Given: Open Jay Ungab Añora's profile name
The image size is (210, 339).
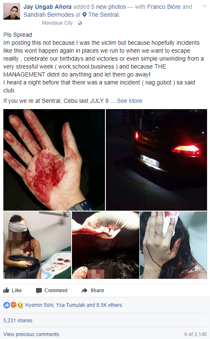Looking at the screenshot, I should pyautogui.click(x=47, y=7).
